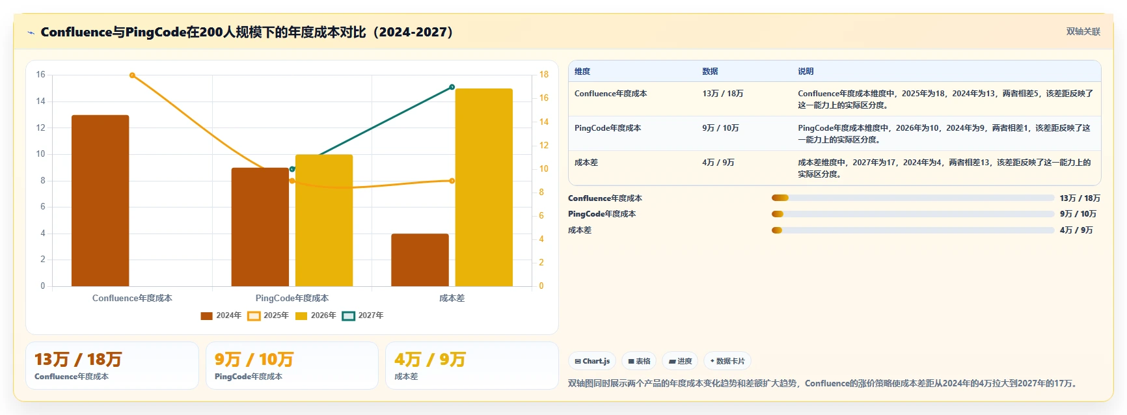Toggle the 2027年 legend entry

click(x=363, y=315)
